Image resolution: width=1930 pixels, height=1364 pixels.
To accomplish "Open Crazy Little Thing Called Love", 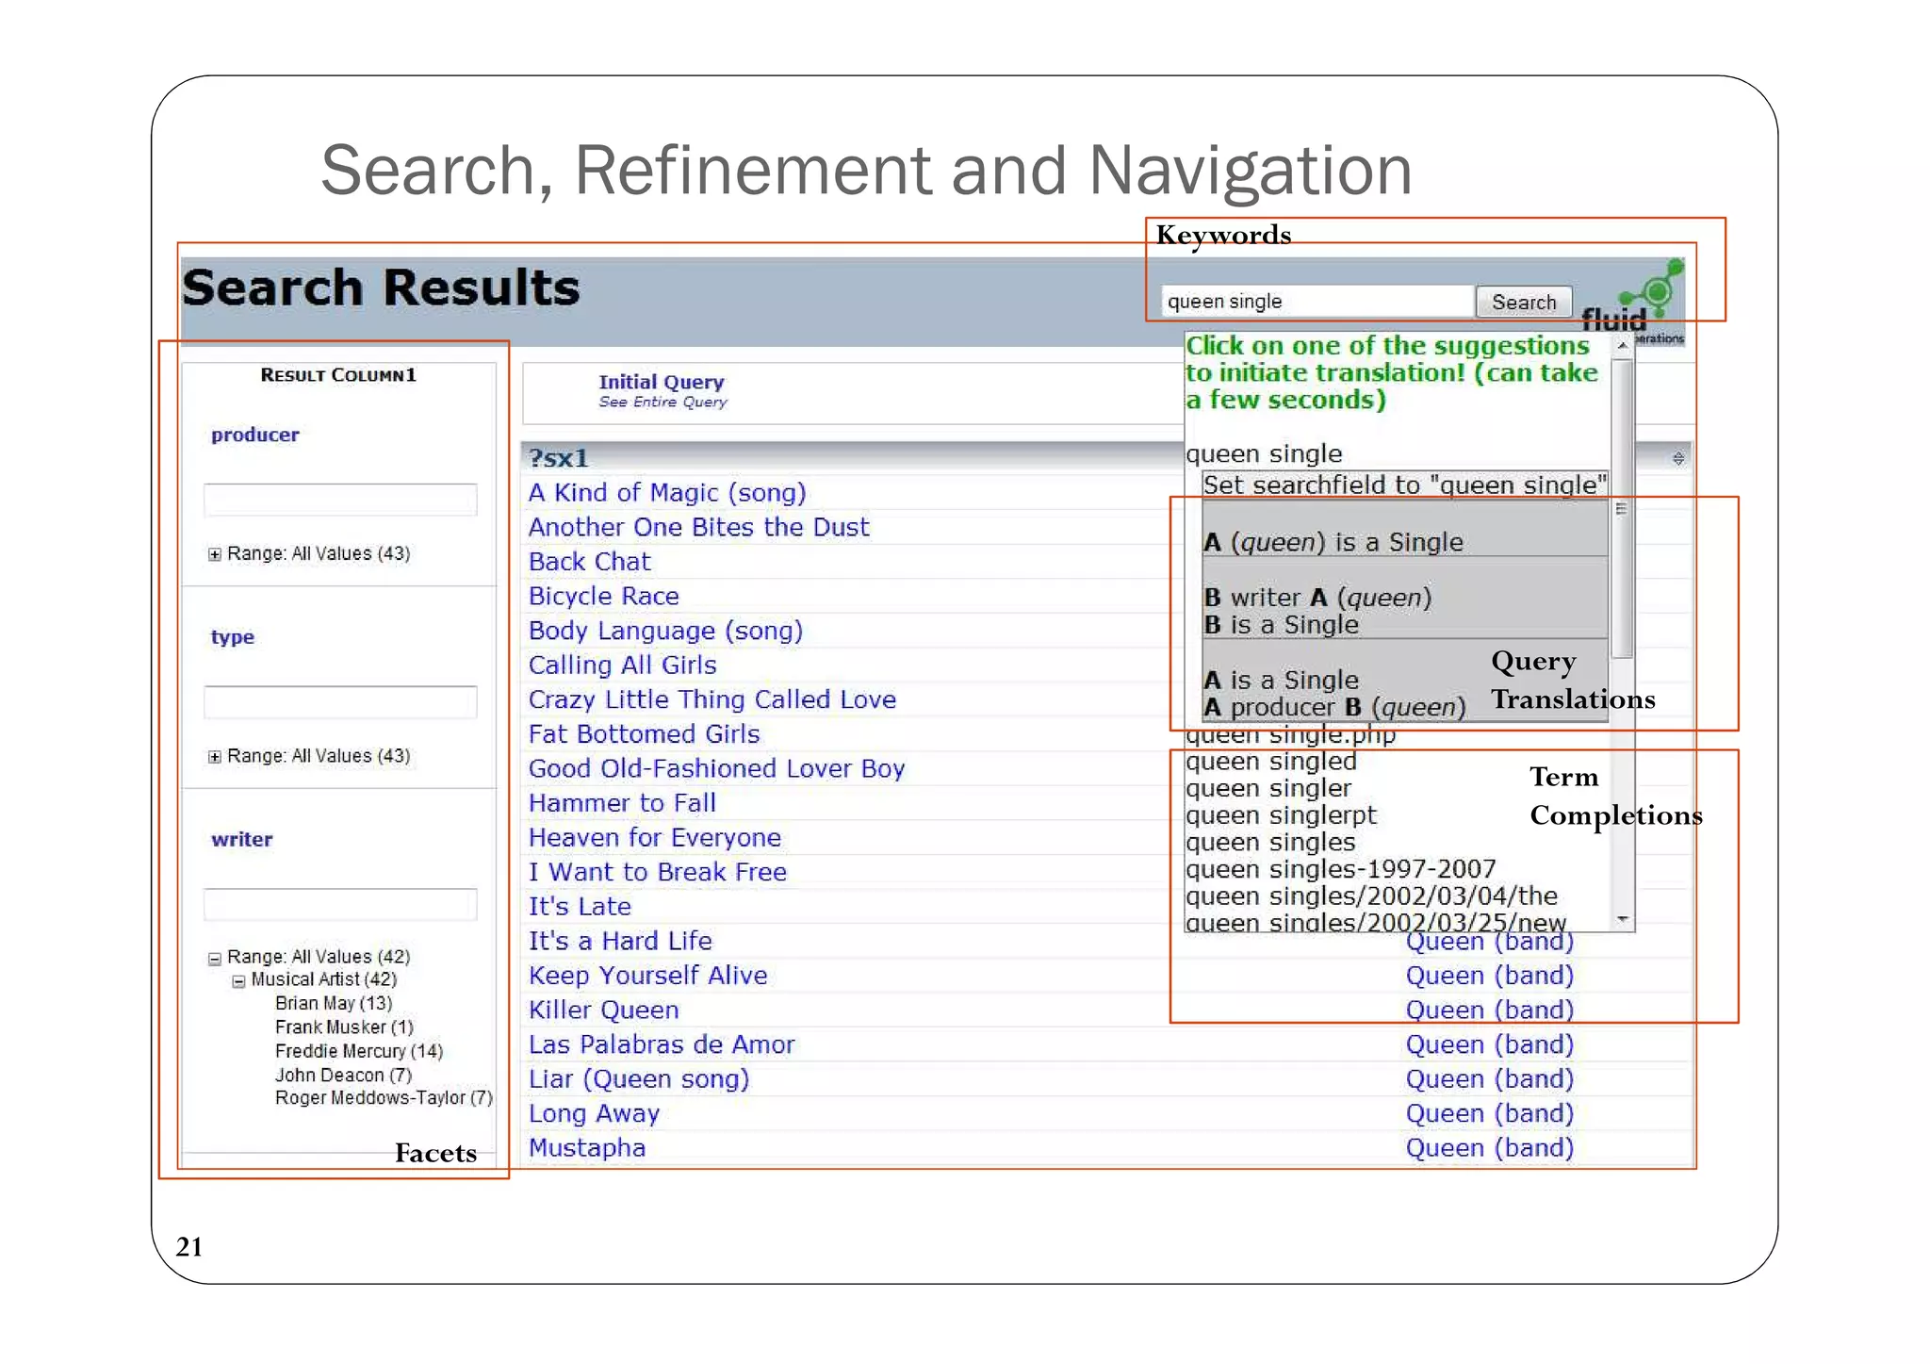I will 711,699.
